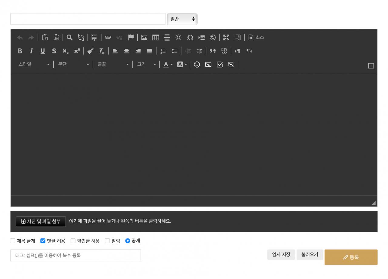Justify the text
This screenshot has width=388, height=279.
[150, 51]
